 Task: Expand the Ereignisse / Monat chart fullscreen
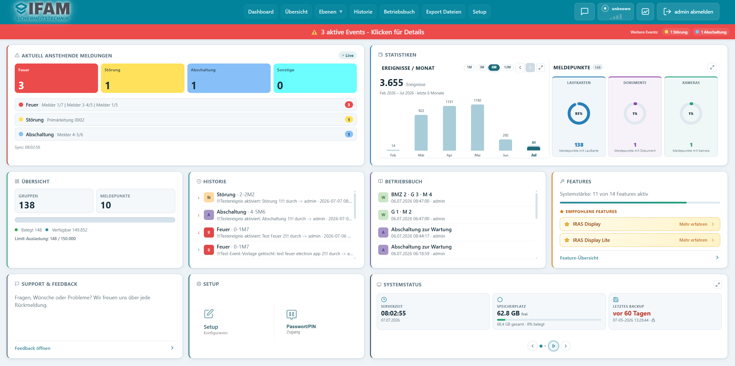[541, 68]
